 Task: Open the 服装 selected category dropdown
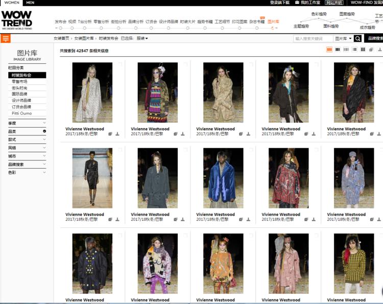(x=142, y=38)
